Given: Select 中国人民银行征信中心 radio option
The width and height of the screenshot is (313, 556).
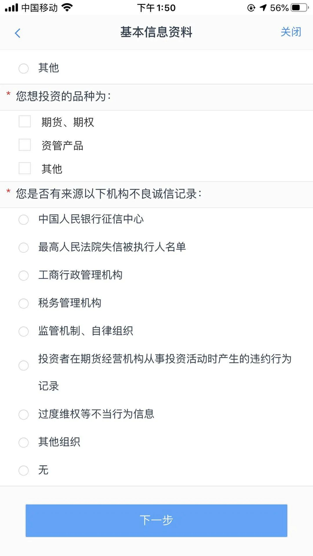Looking at the screenshot, I should pyautogui.click(x=24, y=220).
